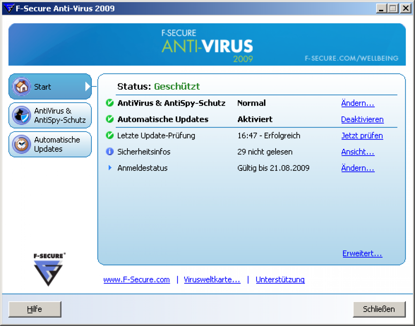Close the window with the title bar X
The width and height of the screenshot is (415, 326).
tap(406, 8)
